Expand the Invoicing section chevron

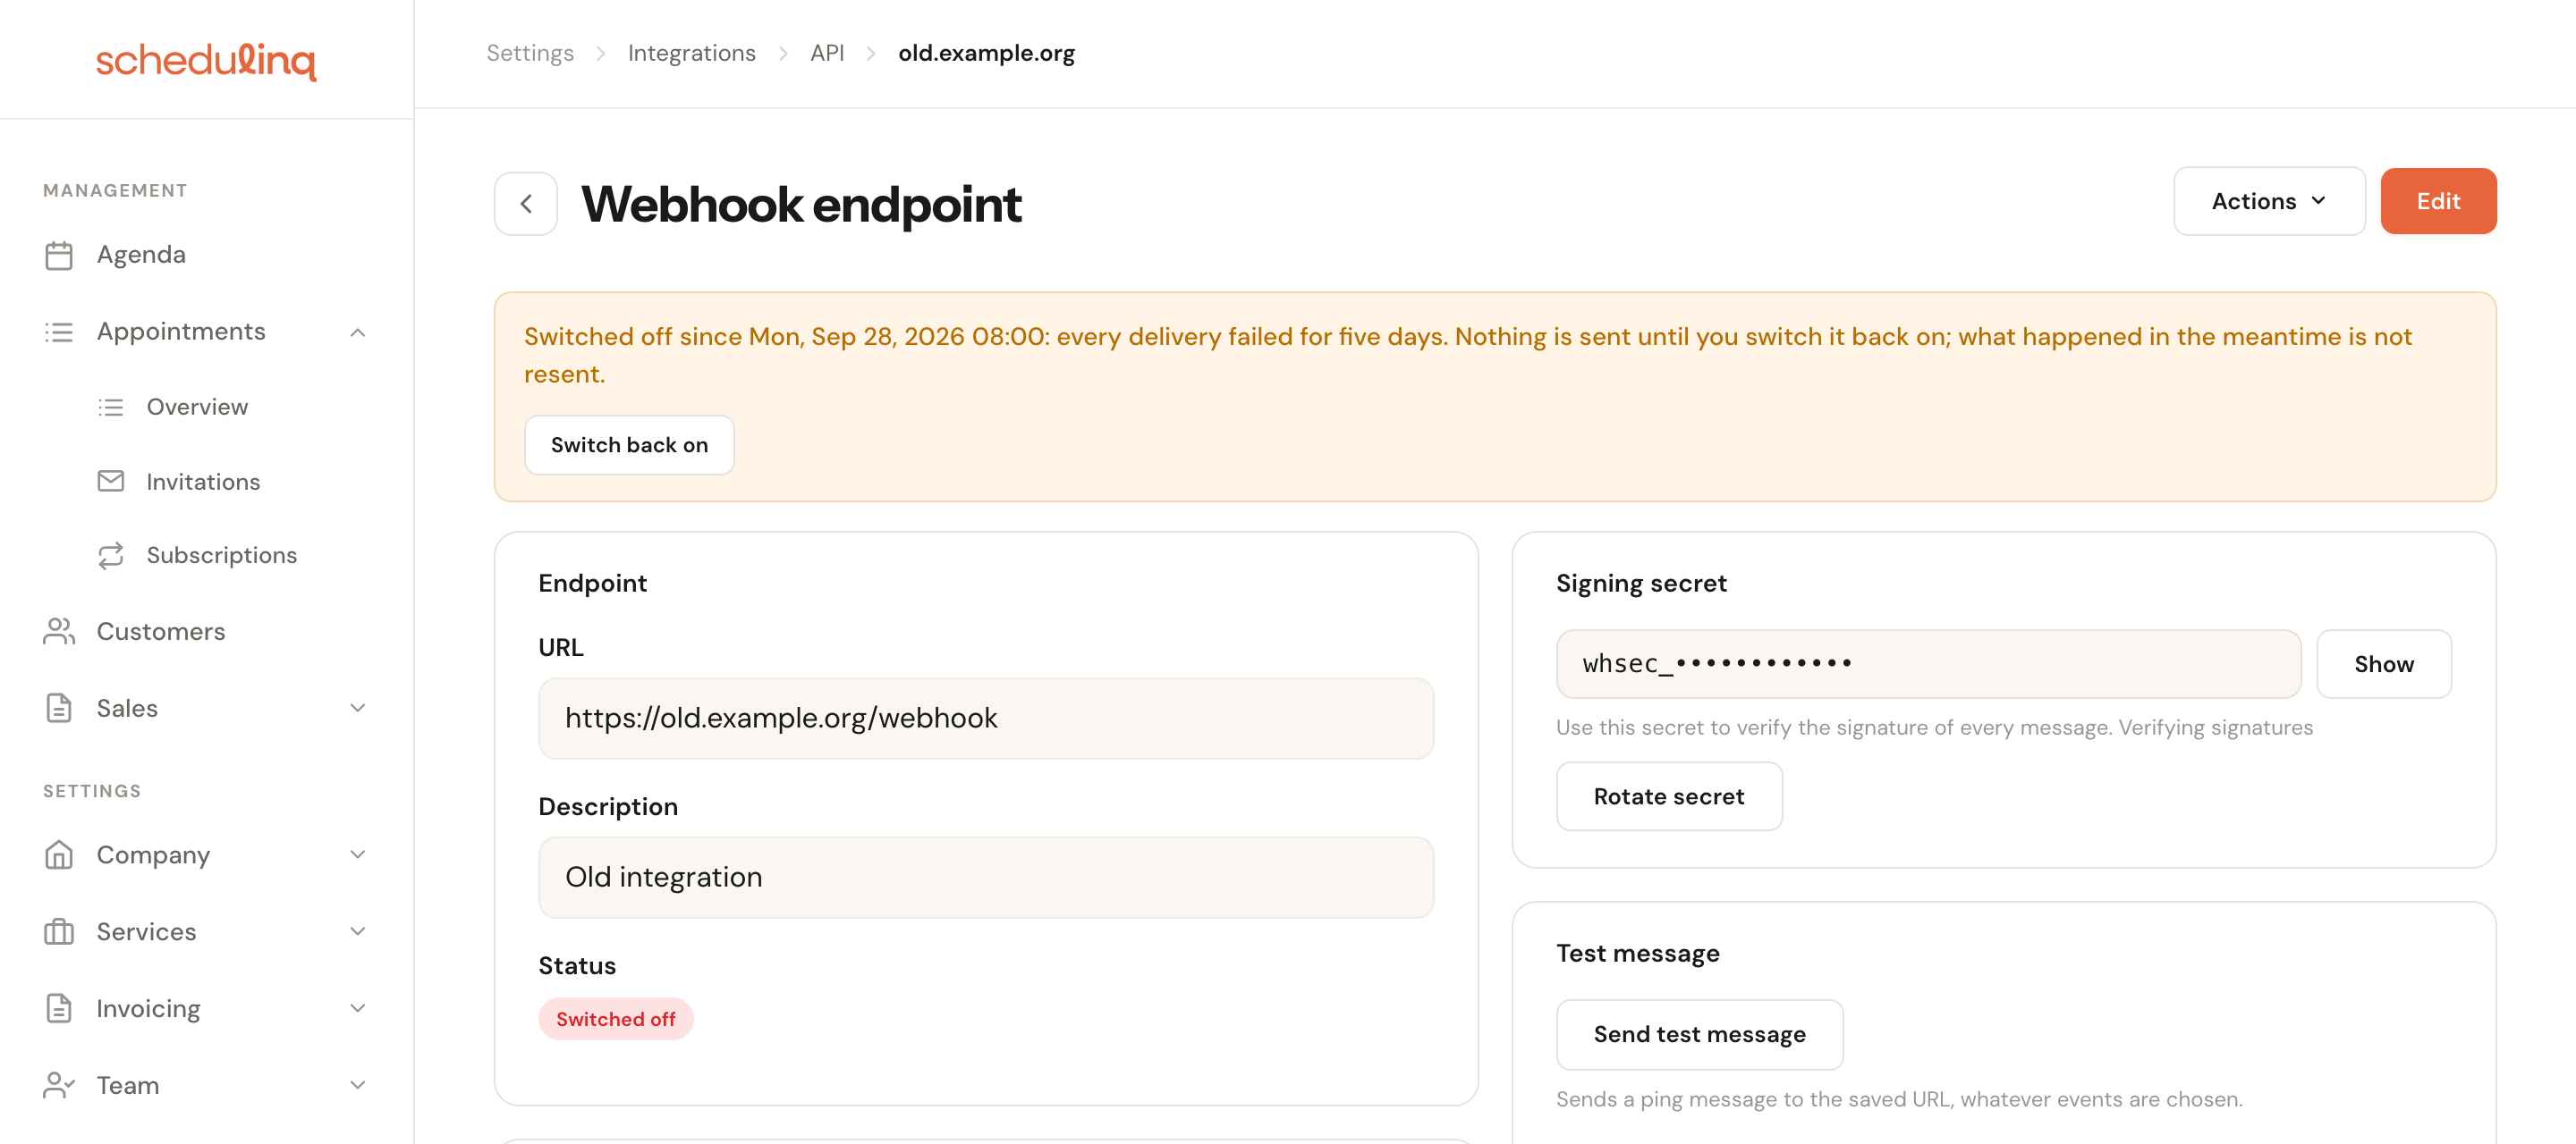(x=358, y=1008)
